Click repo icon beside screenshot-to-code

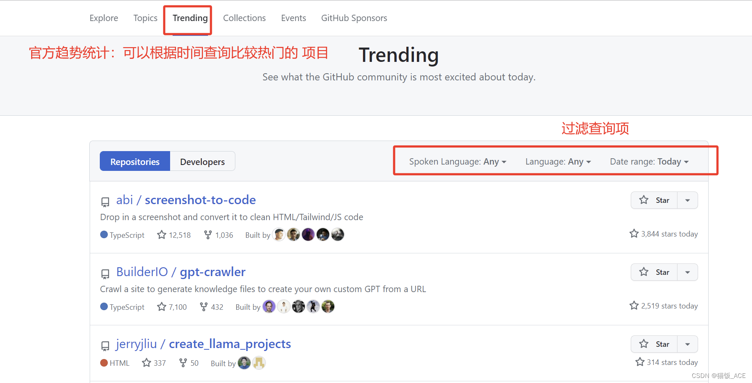pyautogui.click(x=105, y=202)
